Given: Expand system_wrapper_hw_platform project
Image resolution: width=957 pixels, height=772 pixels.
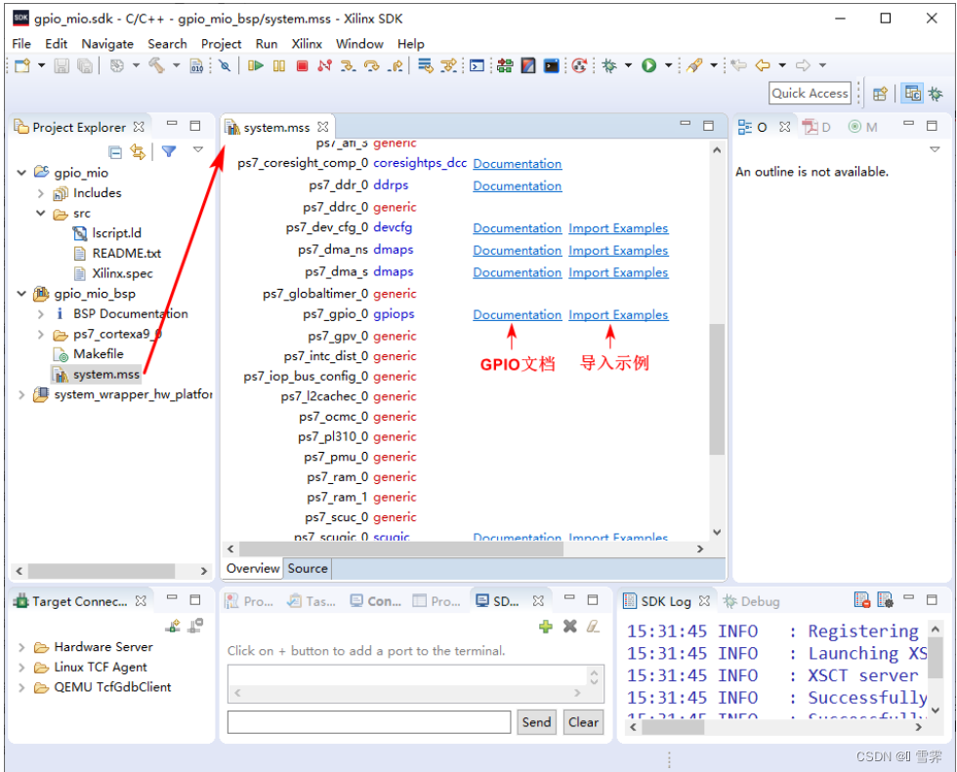Looking at the screenshot, I should click(x=21, y=394).
